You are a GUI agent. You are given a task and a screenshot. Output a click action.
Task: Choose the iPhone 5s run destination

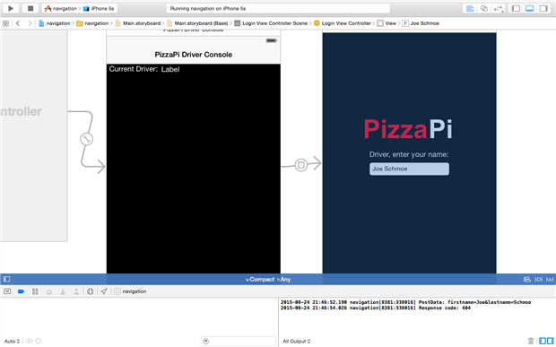click(x=100, y=8)
